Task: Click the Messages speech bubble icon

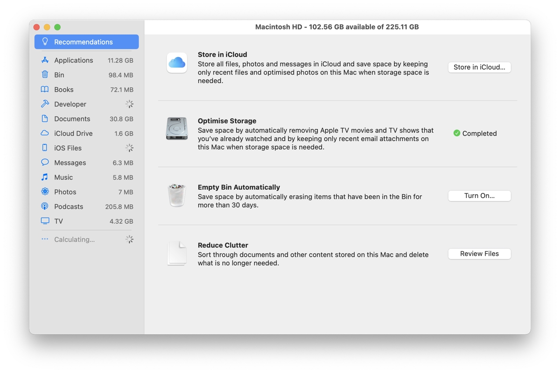Action: 45,162
